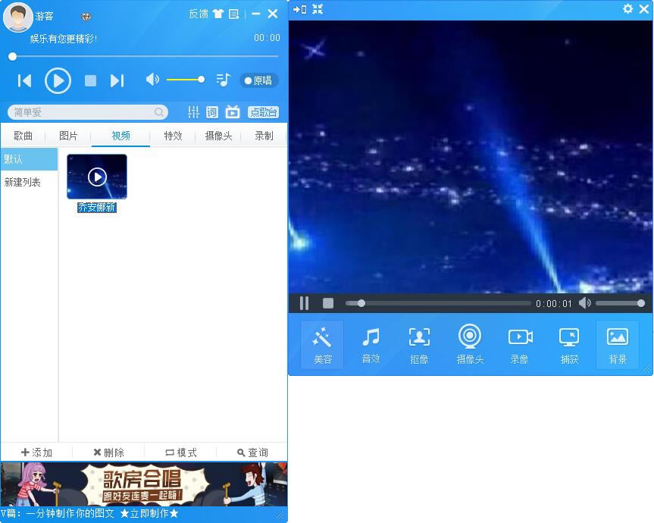Mute the volume in the video player

(585, 302)
